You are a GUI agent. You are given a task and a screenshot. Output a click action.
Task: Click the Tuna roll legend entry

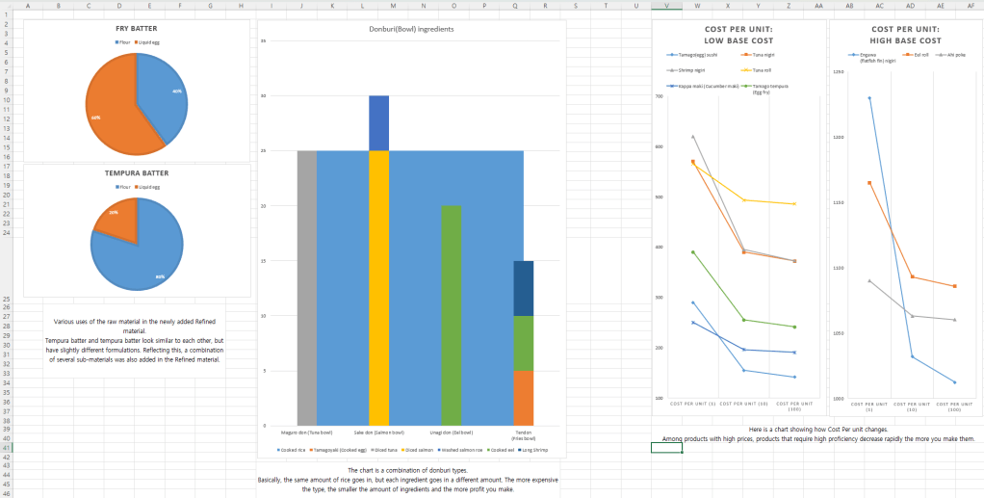coord(761,70)
